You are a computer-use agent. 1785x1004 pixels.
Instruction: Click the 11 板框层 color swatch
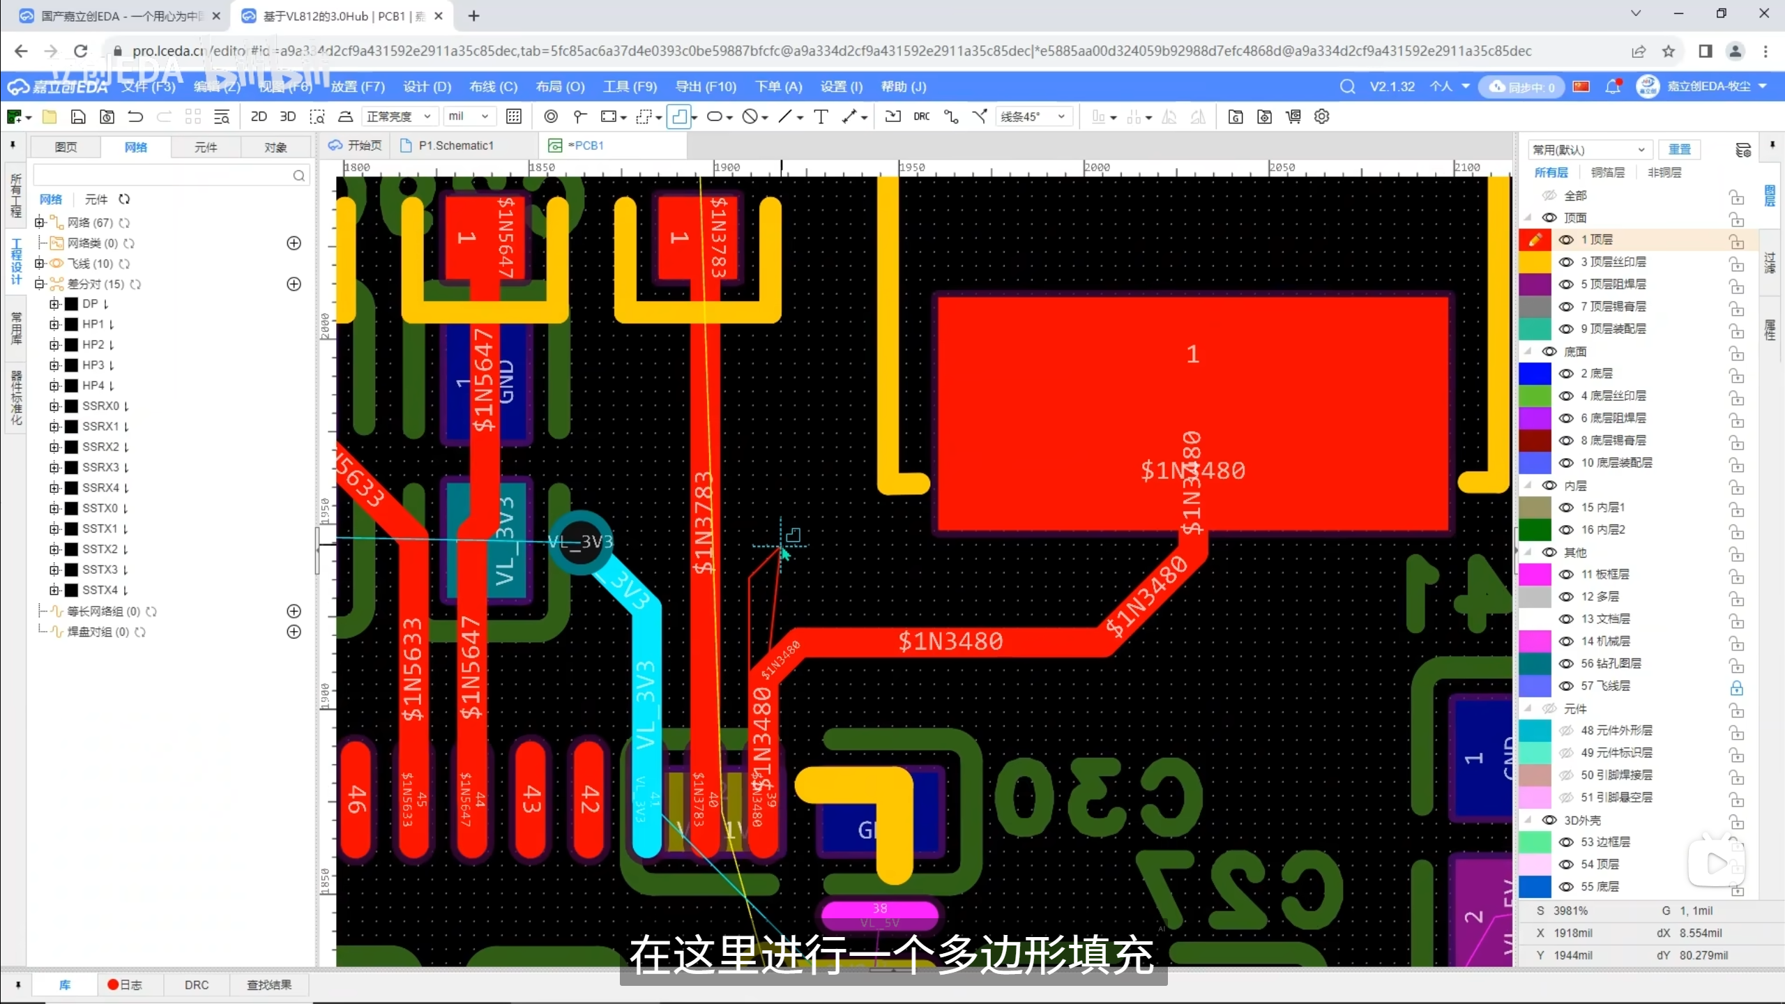pos(1535,575)
